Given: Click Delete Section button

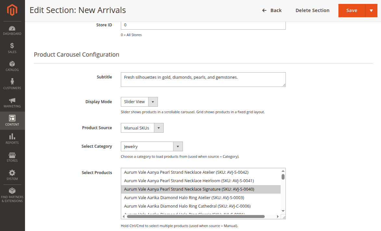Looking at the screenshot, I should (x=312, y=10).
